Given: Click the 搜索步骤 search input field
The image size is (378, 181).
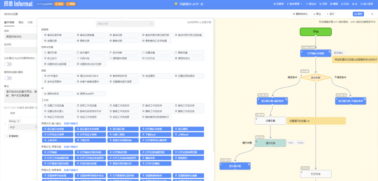Looking at the screenshot, I should (122, 24).
